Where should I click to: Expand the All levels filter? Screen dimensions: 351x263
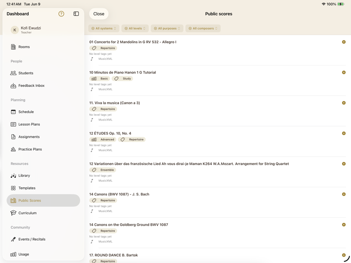(135, 28)
